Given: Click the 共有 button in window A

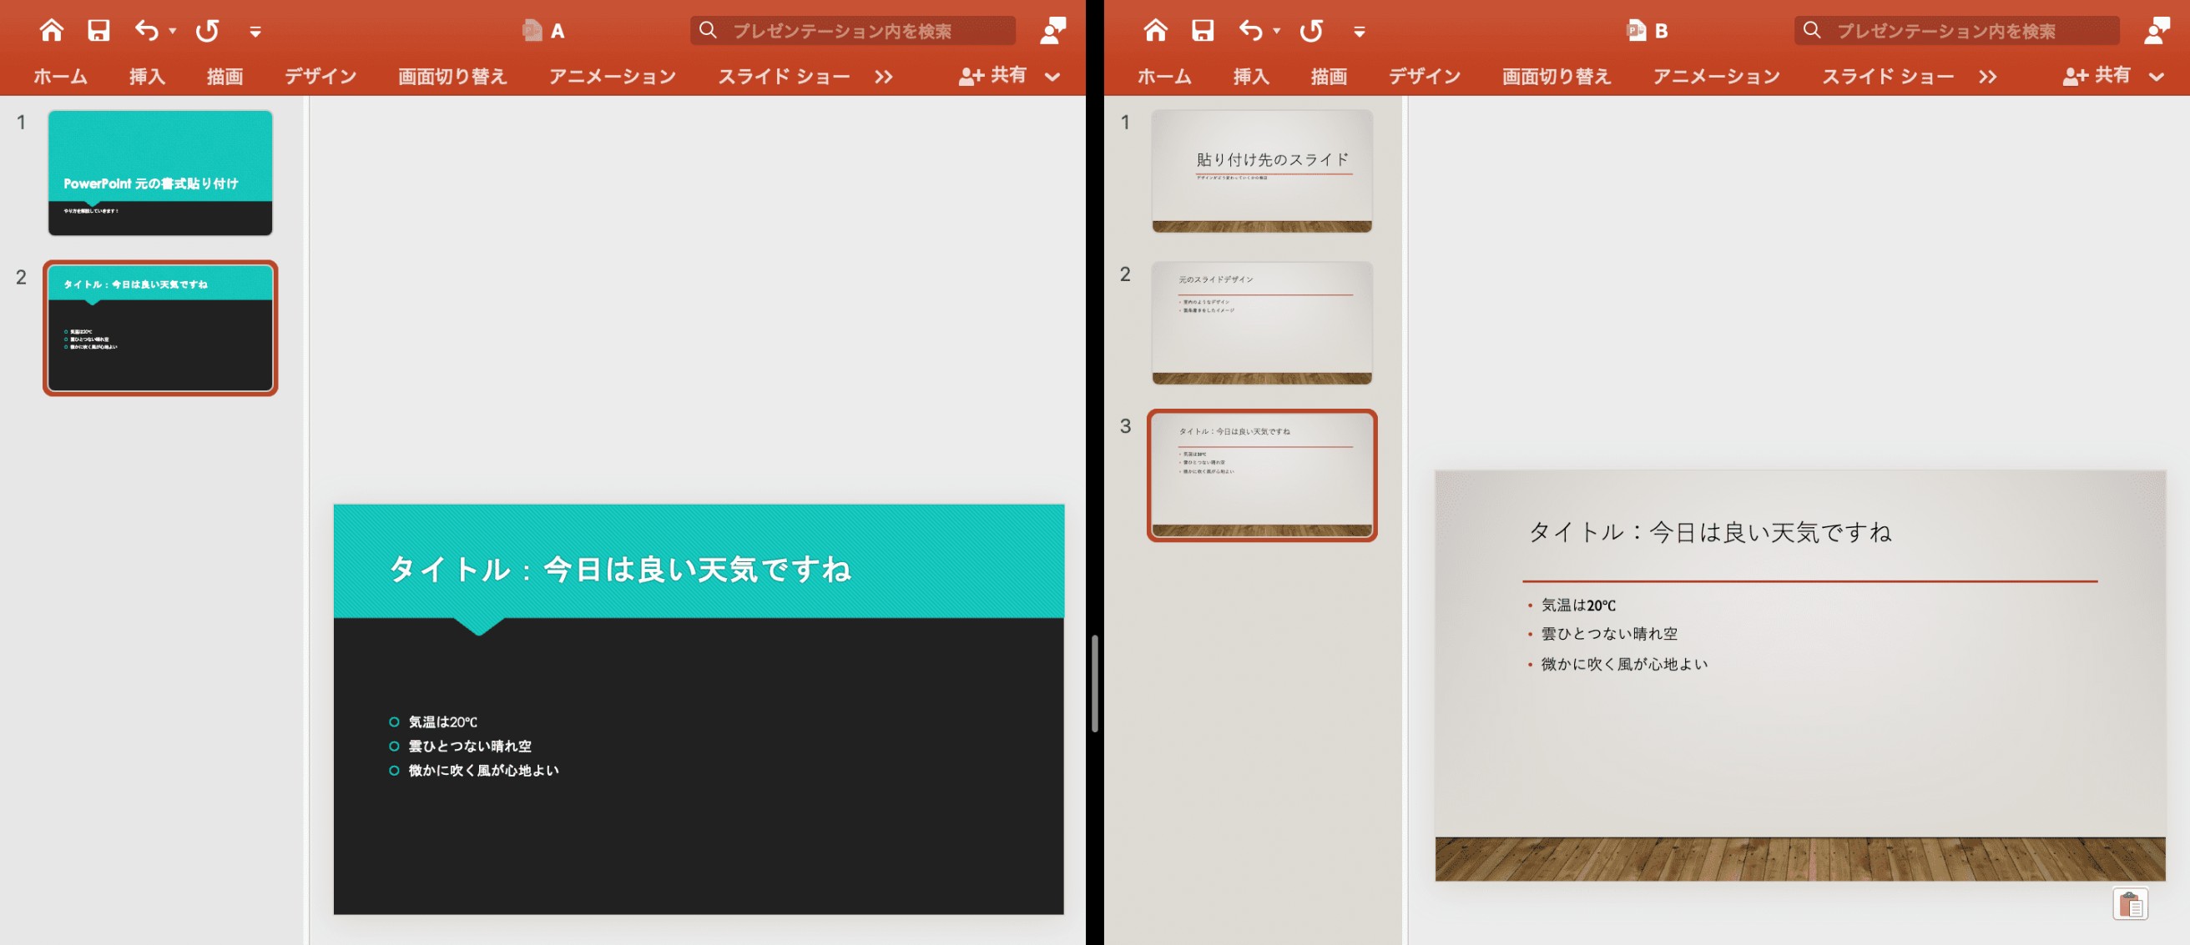Looking at the screenshot, I should 992,76.
